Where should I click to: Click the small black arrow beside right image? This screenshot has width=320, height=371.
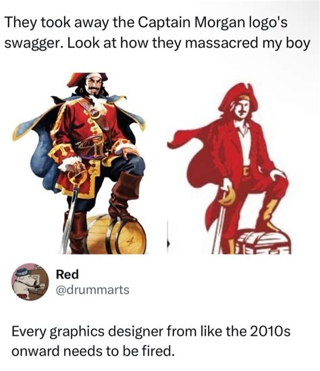tap(168, 244)
